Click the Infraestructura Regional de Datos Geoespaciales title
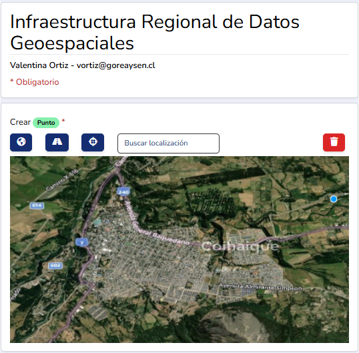Screen dimensions: 359x353 click(155, 32)
